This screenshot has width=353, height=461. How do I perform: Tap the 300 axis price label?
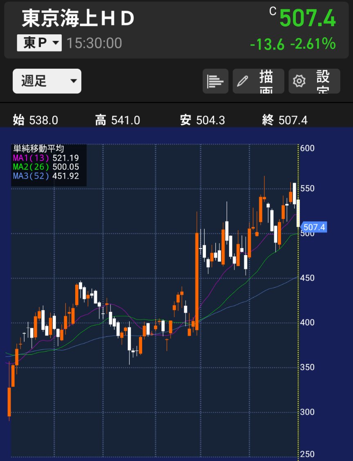[x=307, y=412]
